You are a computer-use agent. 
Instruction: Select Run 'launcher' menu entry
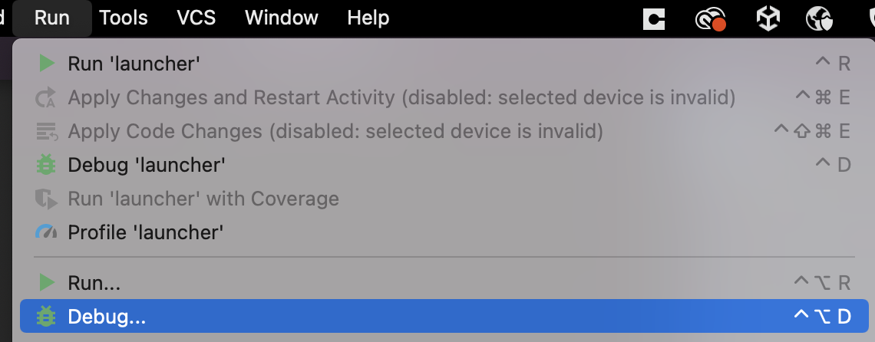[444, 64]
